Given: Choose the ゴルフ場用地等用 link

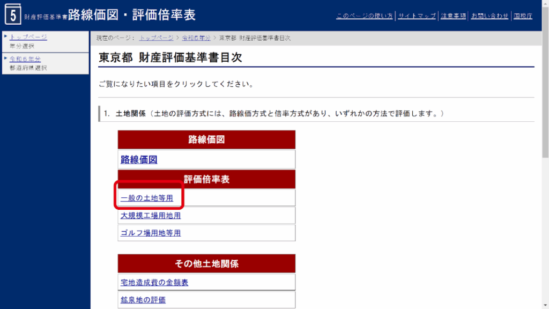Looking at the screenshot, I should click(x=151, y=233).
